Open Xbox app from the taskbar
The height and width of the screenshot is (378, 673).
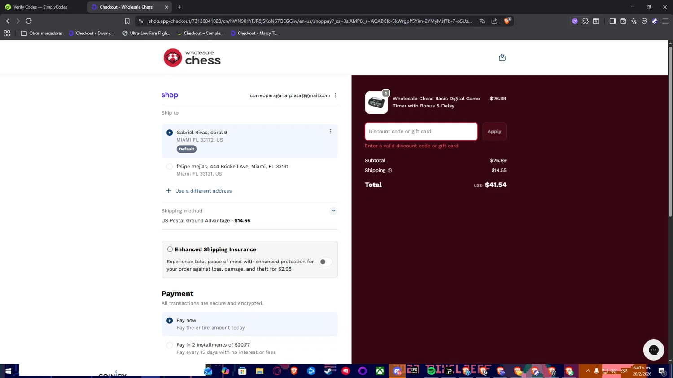point(380,371)
